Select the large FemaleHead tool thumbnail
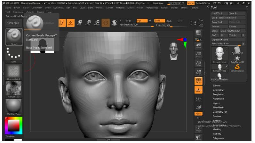This screenshot has height=143, width=255. (x=219, y=55)
